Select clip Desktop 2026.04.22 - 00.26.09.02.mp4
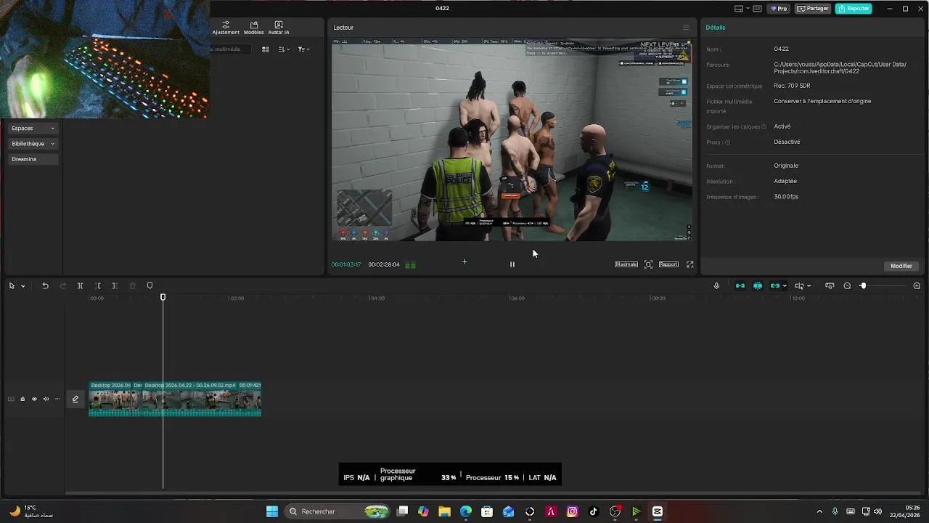 (x=202, y=400)
